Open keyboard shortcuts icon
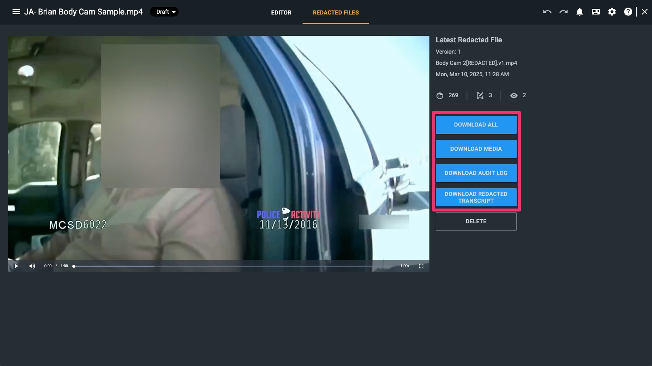652x366 pixels. tap(596, 12)
